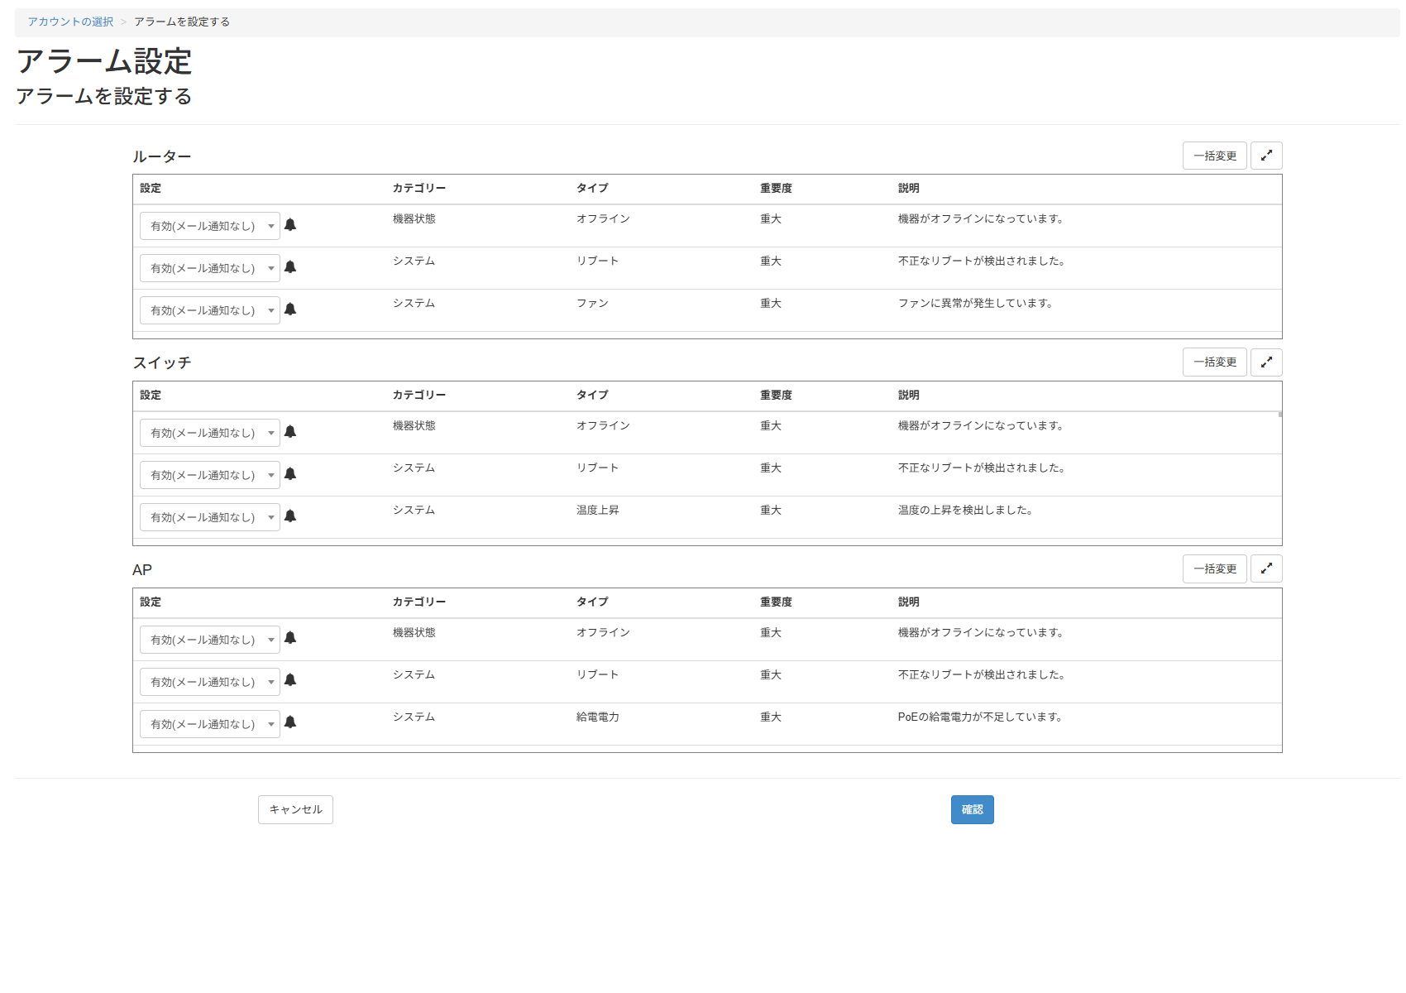Click the bell icon for switch reboot alarm
1406x993 pixels.
[290, 474]
